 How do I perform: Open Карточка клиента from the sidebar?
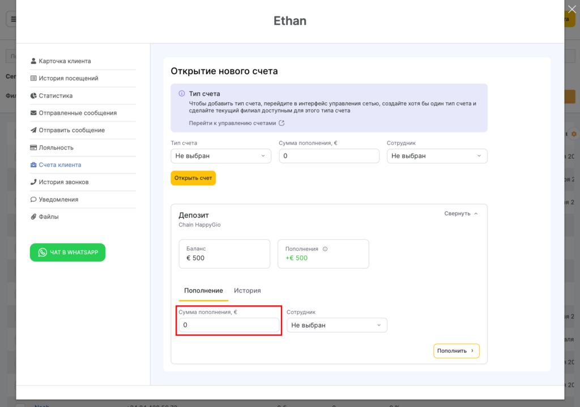(65, 61)
